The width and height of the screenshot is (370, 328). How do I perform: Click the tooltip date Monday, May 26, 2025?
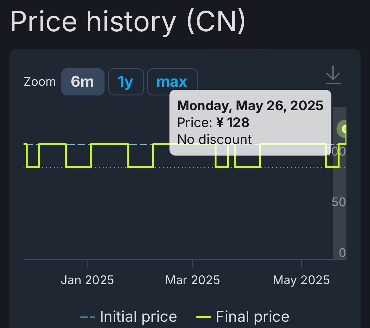tap(250, 105)
